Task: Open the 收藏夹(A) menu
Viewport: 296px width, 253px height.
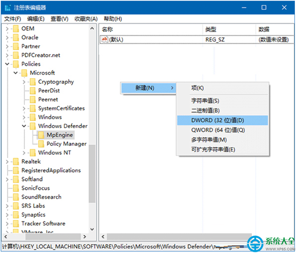Action: coord(86,19)
